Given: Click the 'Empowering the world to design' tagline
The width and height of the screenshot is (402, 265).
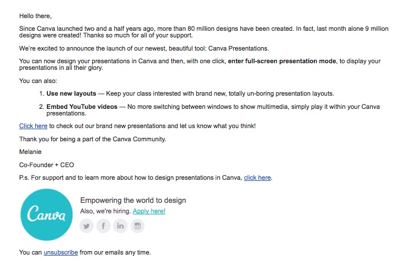Looking at the screenshot, I should (133, 200).
